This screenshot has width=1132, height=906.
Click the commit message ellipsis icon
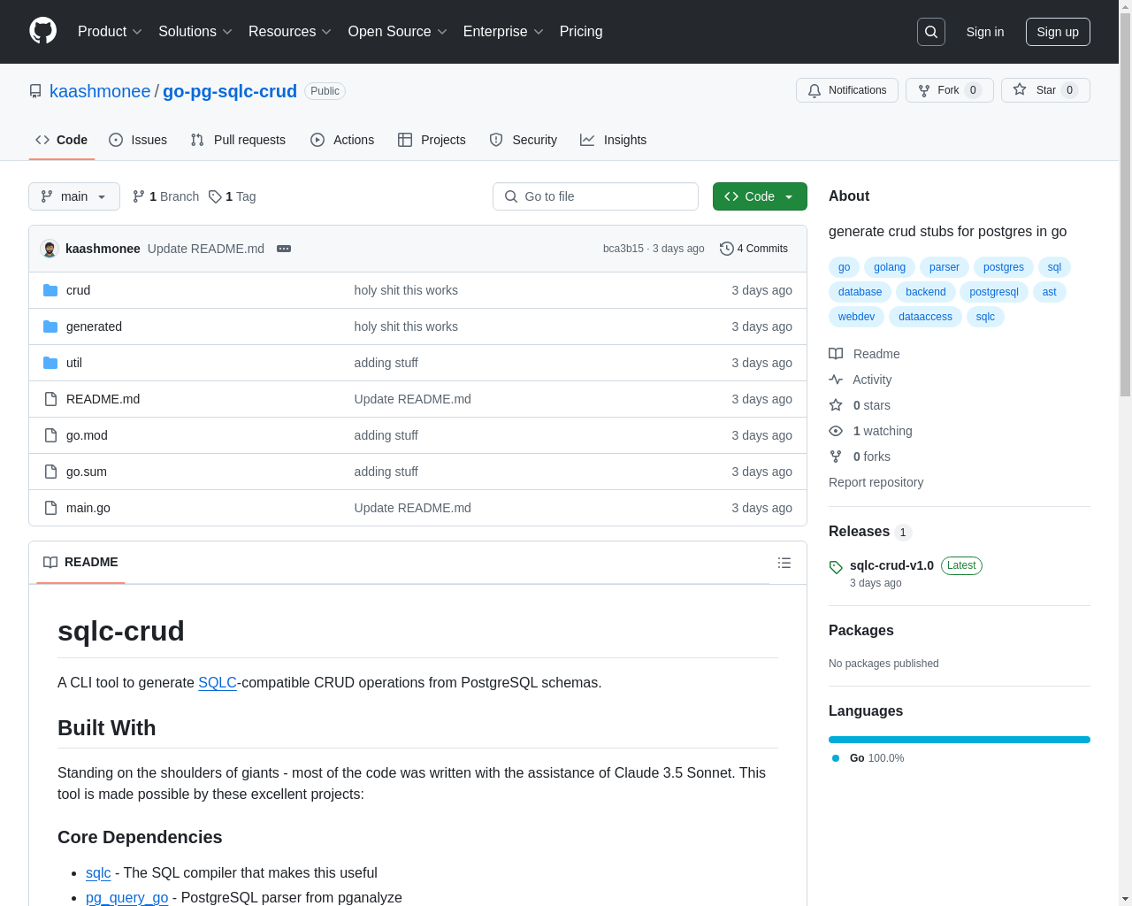(x=284, y=249)
